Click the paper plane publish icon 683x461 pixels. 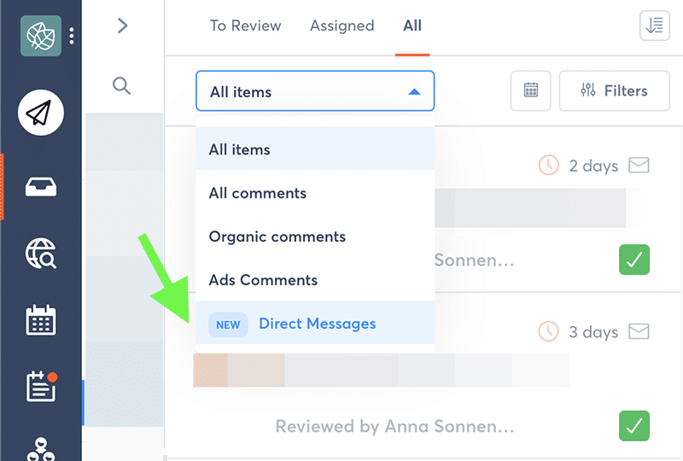coord(41,113)
